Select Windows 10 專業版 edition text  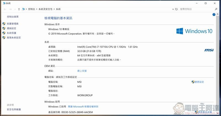click(59, 29)
